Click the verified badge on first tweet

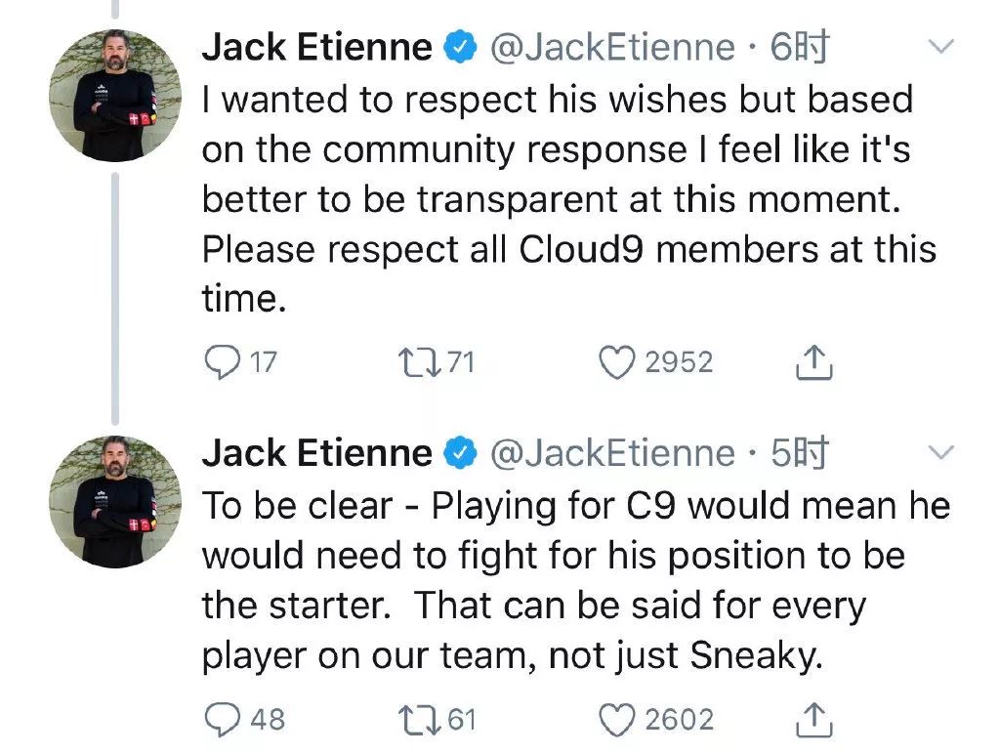pyautogui.click(x=460, y=47)
